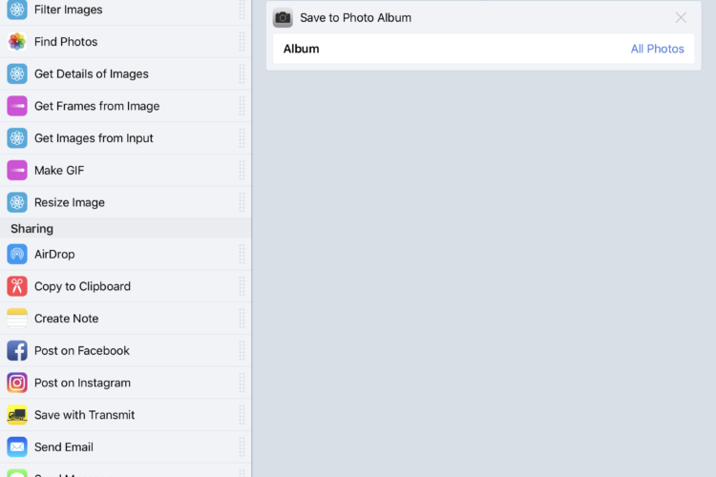Image resolution: width=716 pixels, height=477 pixels.
Task: Click the Album parameter row
Action: pyautogui.click(x=484, y=49)
